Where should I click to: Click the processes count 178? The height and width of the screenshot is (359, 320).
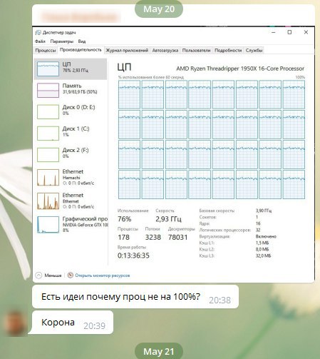pos(123,237)
